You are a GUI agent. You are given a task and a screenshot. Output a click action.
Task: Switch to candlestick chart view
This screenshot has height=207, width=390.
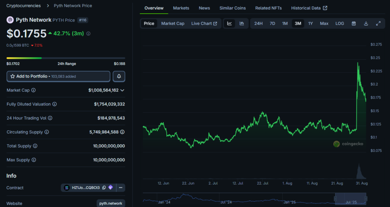click(x=241, y=24)
